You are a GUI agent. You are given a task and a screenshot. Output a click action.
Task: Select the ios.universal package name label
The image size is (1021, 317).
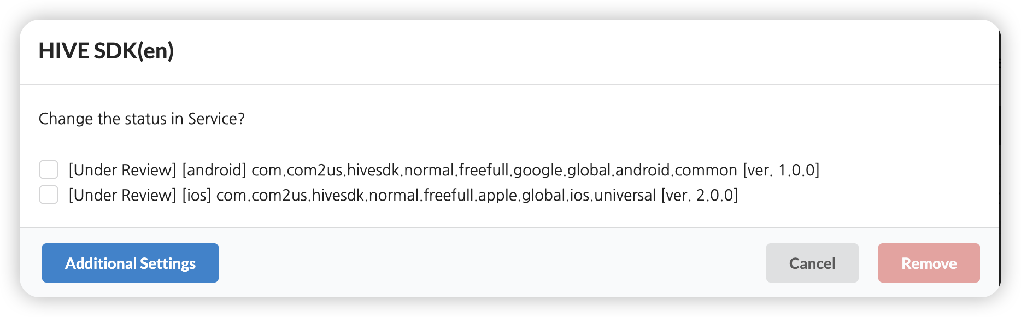(x=436, y=195)
